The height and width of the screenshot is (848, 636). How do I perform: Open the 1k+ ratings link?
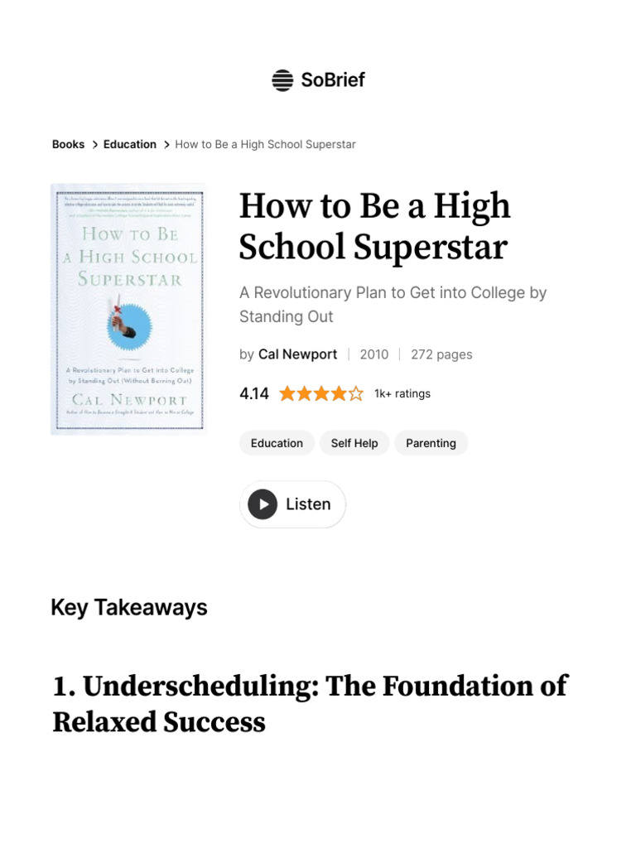click(x=402, y=393)
